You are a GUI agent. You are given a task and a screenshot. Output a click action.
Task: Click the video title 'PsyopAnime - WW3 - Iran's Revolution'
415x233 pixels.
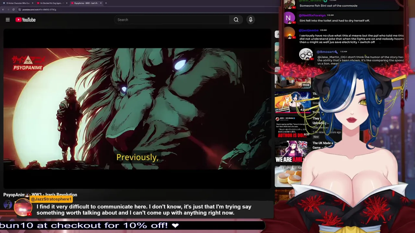pyautogui.click(x=40, y=195)
